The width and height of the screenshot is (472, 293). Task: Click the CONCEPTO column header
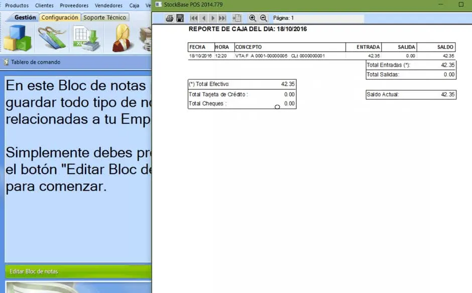pos(290,47)
